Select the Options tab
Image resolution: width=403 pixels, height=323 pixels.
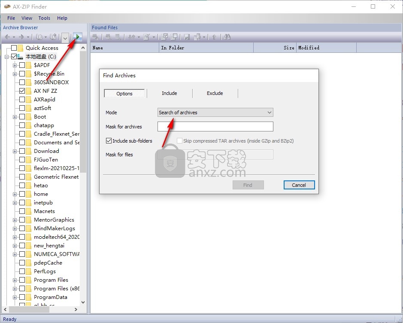[x=124, y=94]
